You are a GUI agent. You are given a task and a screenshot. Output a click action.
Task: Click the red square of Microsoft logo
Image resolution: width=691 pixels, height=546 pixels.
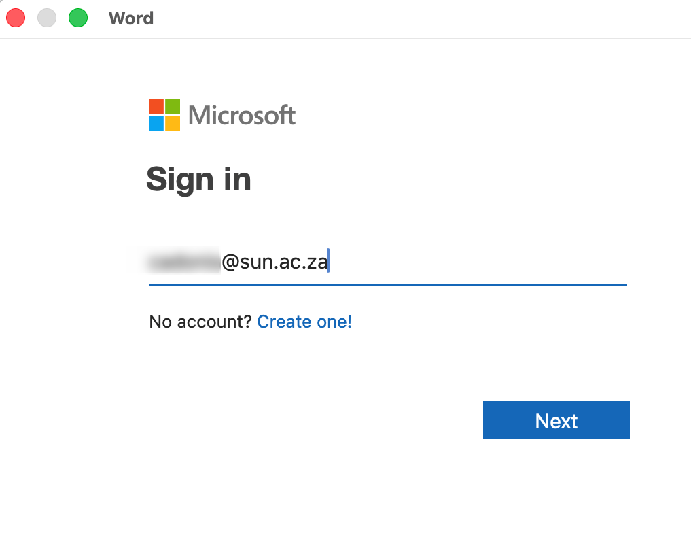(x=156, y=107)
